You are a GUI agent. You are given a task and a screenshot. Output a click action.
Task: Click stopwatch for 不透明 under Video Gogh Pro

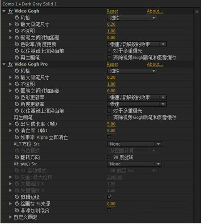tap(17, 84)
